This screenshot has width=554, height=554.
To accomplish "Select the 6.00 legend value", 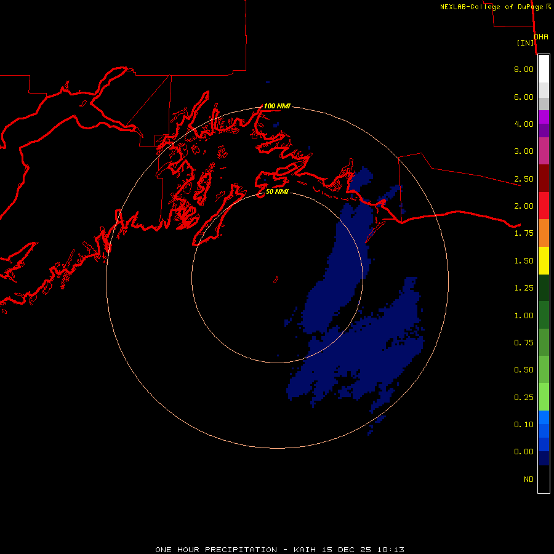I will pos(524,97).
